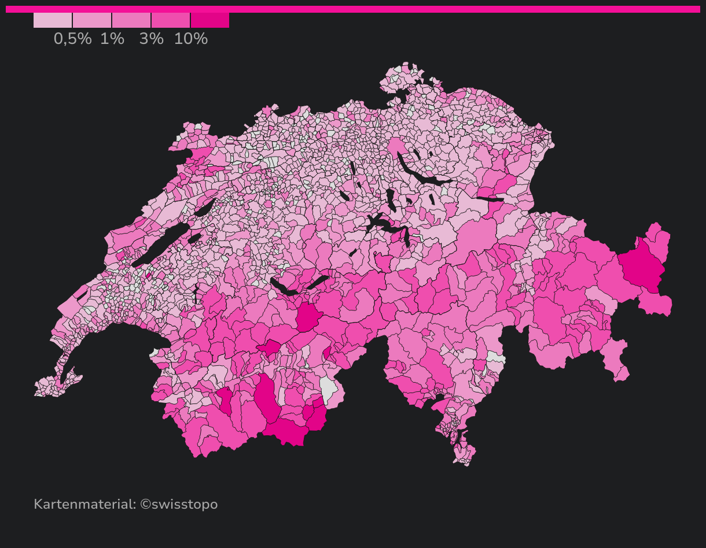Click the 3% legend threshold label

(151, 39)
